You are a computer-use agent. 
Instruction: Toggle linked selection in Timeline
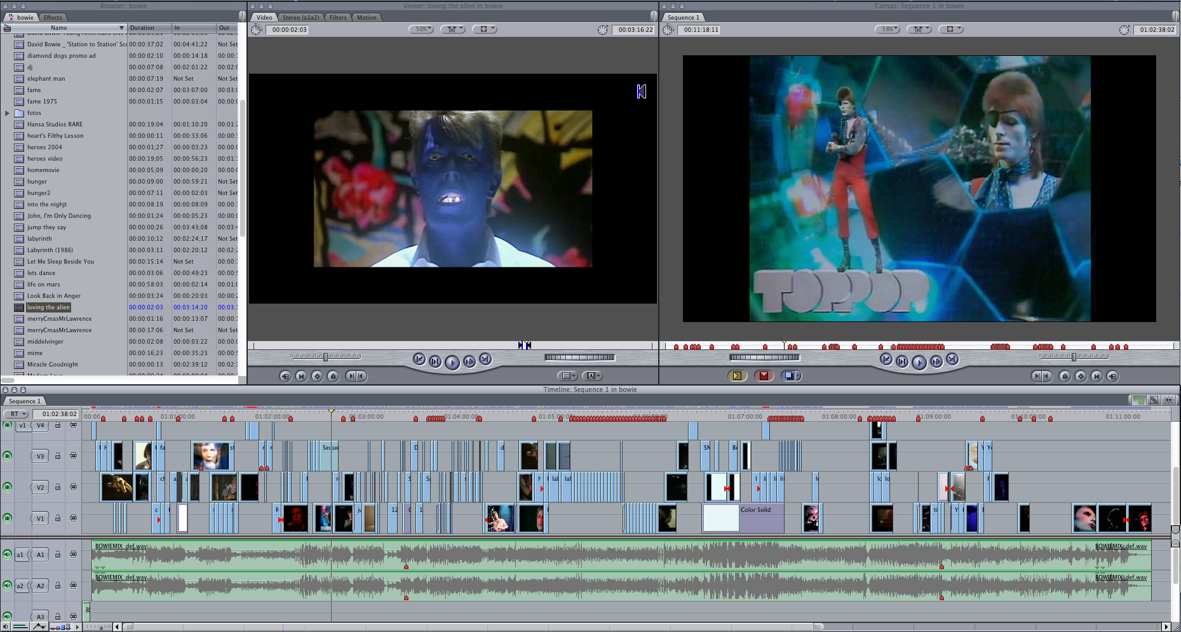[x=1154, y=400]
